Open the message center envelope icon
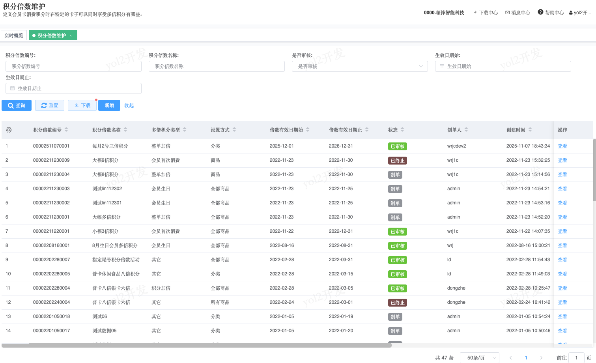This screenshot has width=596, height=363. (x=507, y=13)
